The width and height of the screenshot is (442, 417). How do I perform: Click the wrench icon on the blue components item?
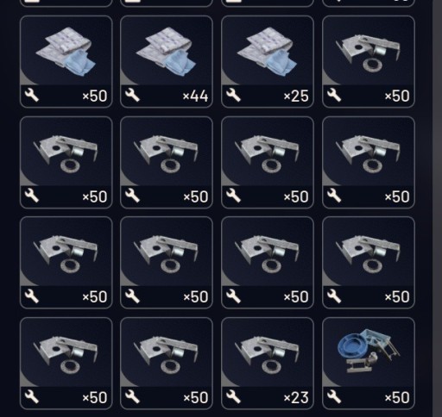click(x=334, y=396)
